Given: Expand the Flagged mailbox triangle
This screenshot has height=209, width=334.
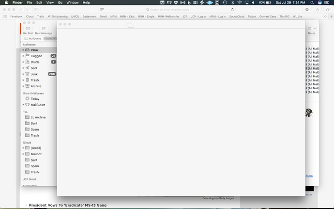Looking at the screenshot, I should coord(23,56).
